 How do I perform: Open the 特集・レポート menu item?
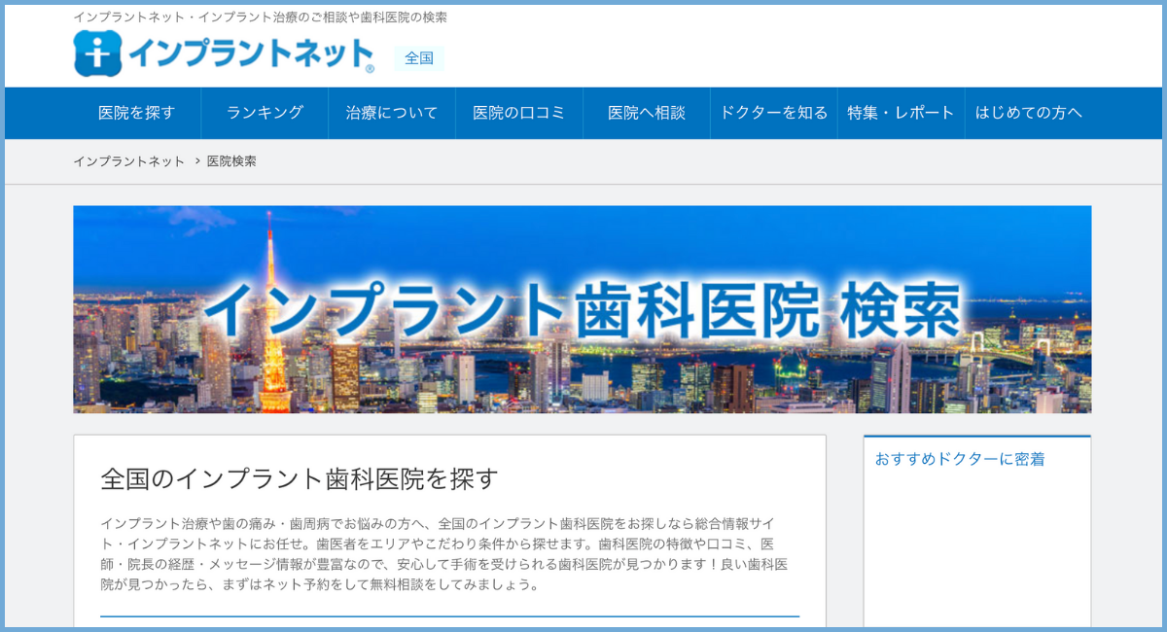[901, 113]
